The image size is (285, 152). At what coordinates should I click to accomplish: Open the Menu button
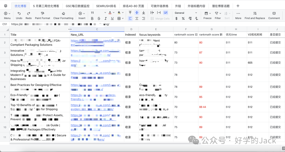(7, 16)
